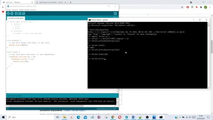This screenshot has height=120, width=213.
Task: Open the Araçlar menu in Arduino
Action: (x=27, y=10)
